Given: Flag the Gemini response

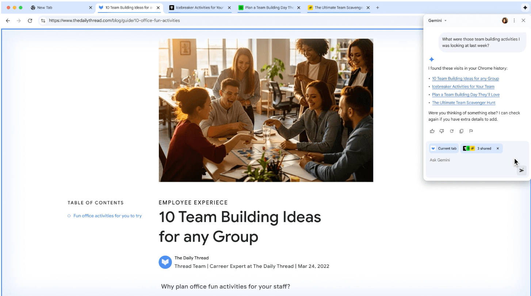Looking at the screenshot, I should [x=471, y=131].
